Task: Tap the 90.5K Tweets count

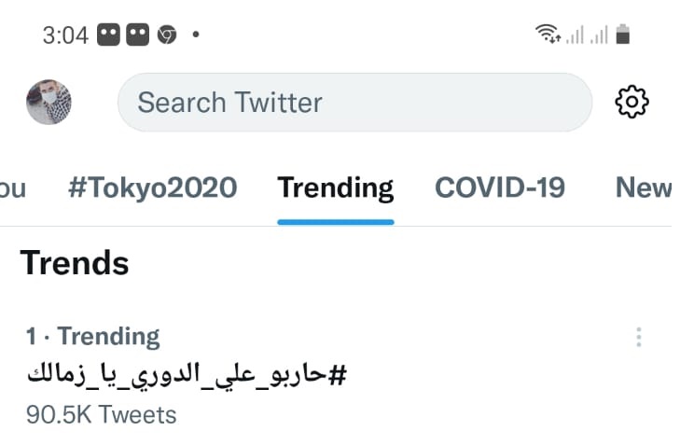Action: [102, 414]
